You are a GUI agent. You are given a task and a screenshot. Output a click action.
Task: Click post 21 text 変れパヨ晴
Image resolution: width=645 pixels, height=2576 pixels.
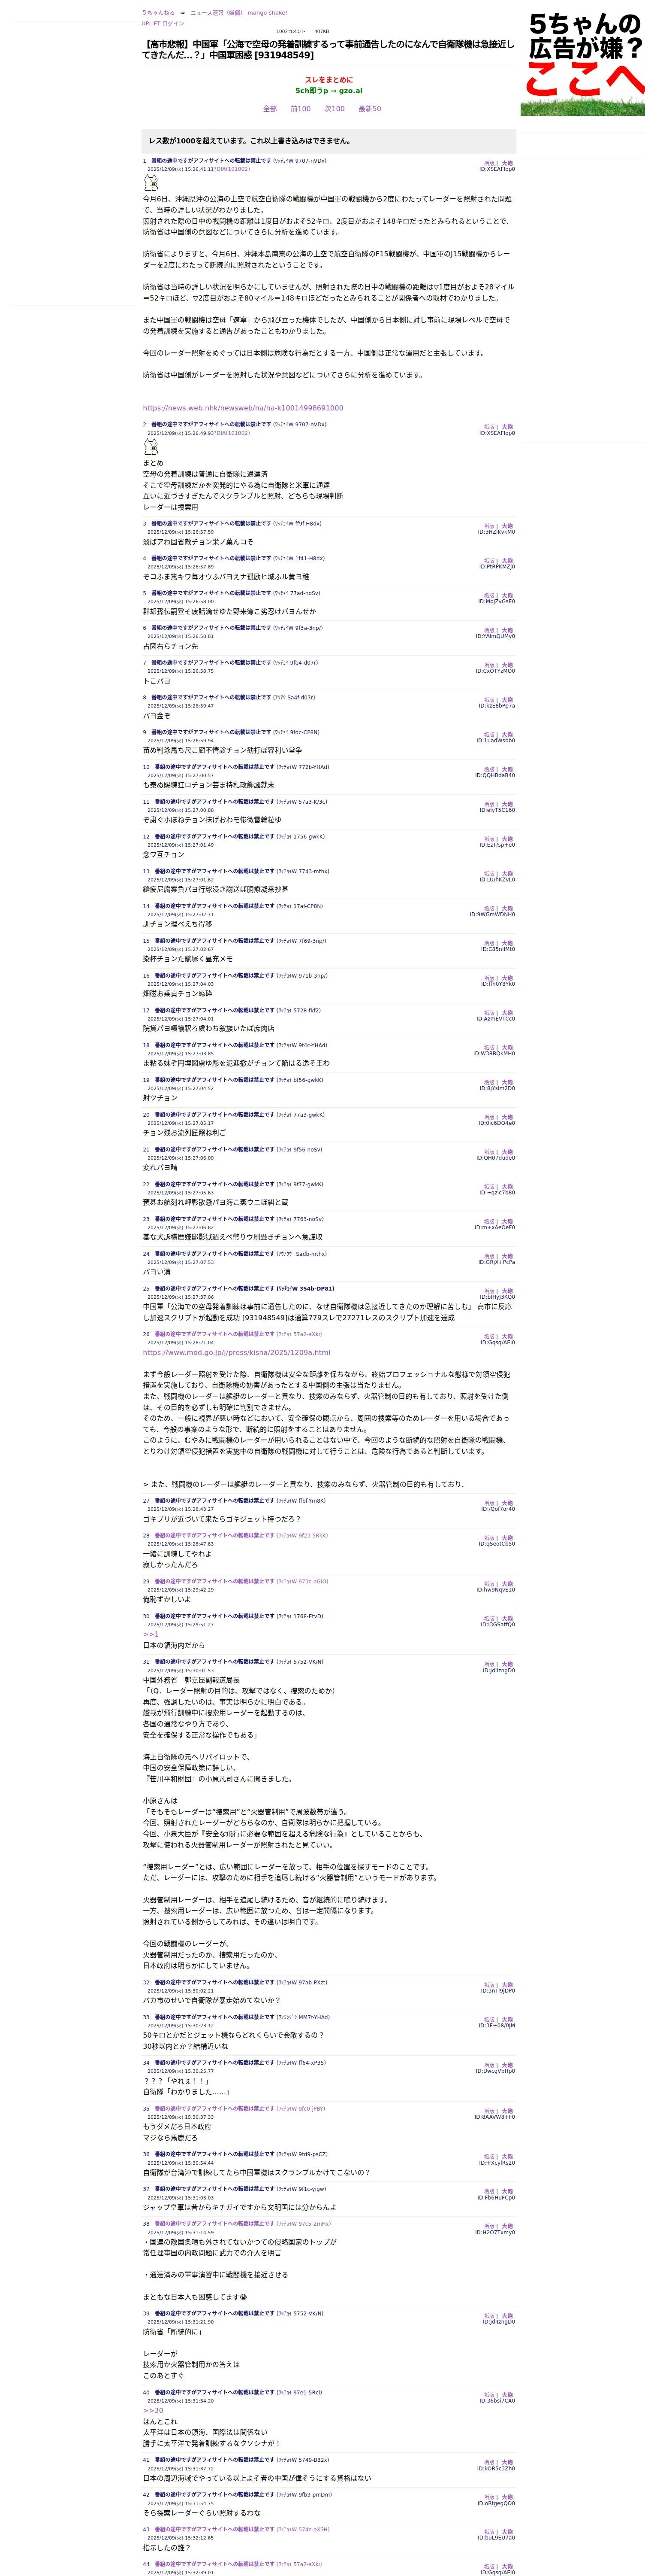coord(160,1167)
